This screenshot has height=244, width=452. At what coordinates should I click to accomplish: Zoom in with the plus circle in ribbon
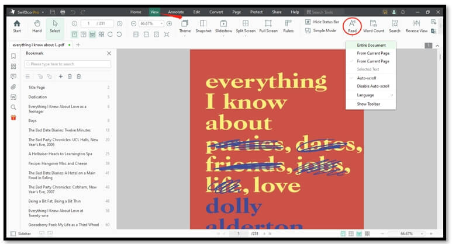[169, 23]
